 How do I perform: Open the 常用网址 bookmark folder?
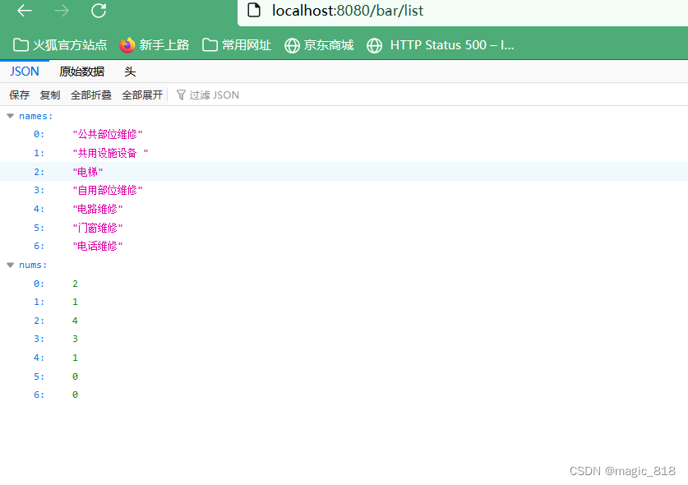(237, 44)
